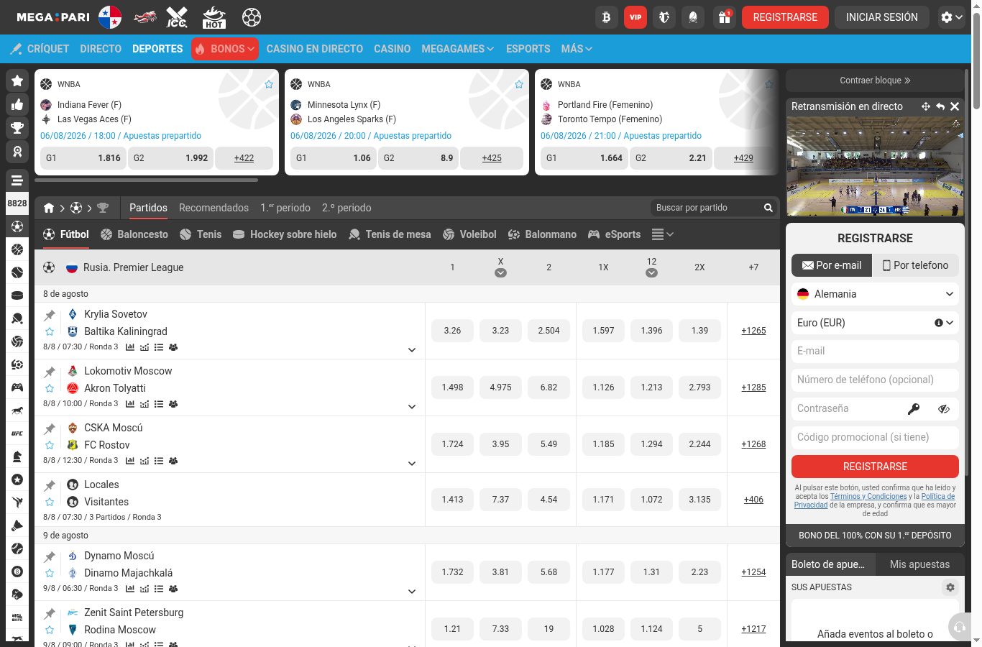Image resolution: width=982 pixels, height=647 pixels.
Task: Pin the Krylia Sovetov match
Action: point(50,315)
